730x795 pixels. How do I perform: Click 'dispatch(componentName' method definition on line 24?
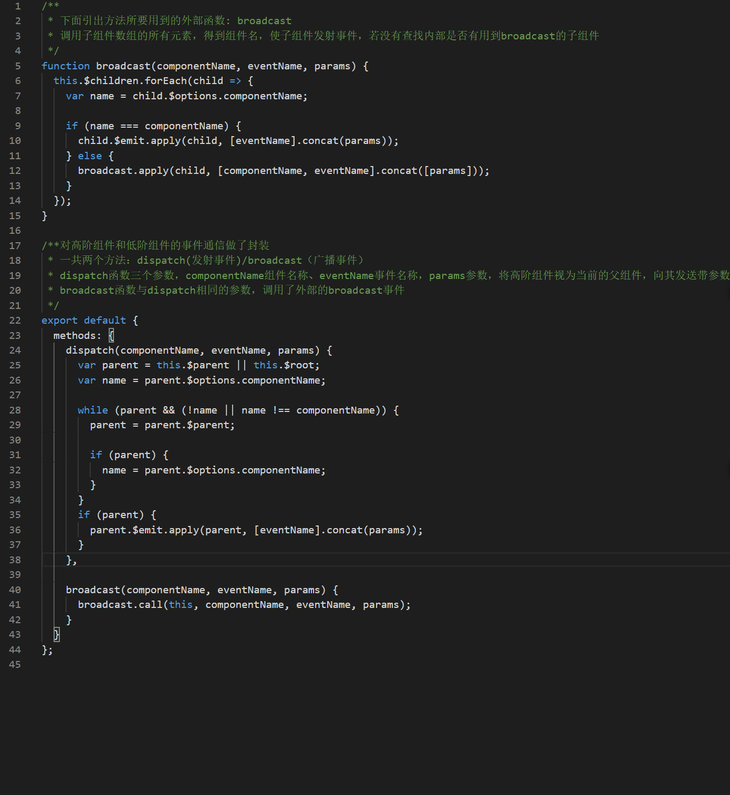(x=132, y=350)
